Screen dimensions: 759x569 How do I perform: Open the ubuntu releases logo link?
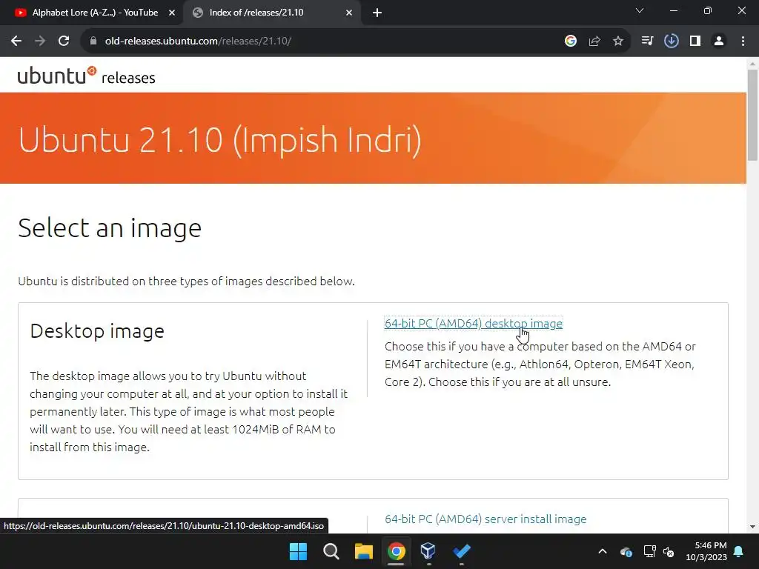pos(86,76)
